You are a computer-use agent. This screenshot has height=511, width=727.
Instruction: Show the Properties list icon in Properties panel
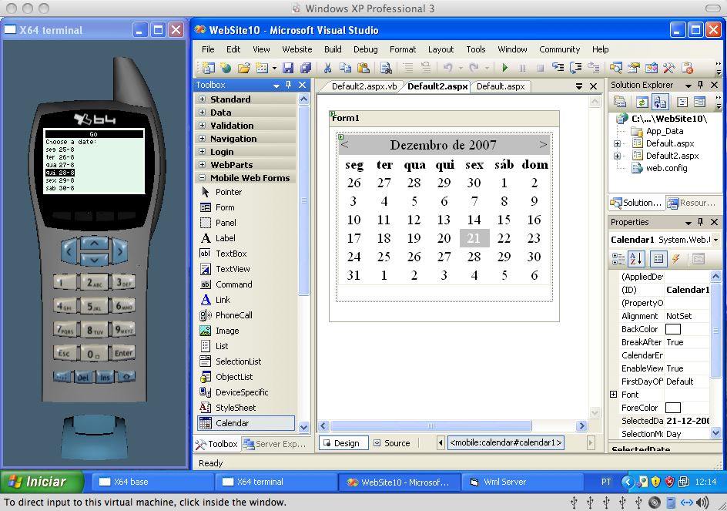tap(658, 259)
